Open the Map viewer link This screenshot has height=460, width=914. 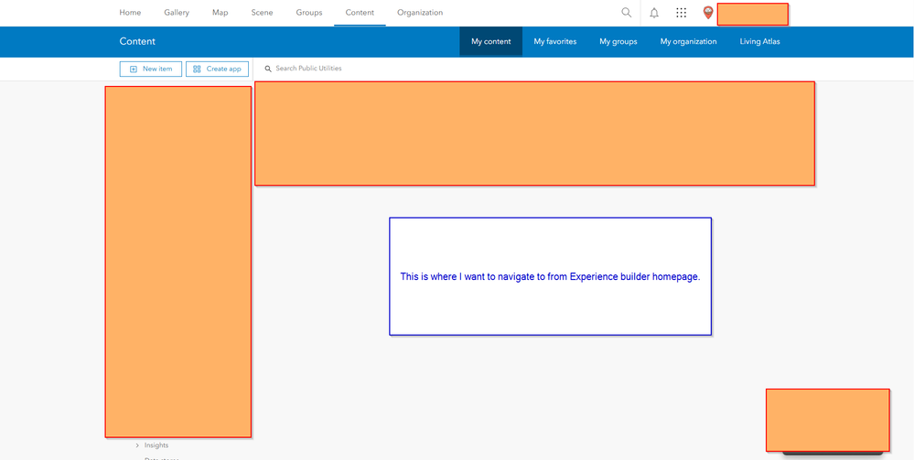(x=220, y=12)
